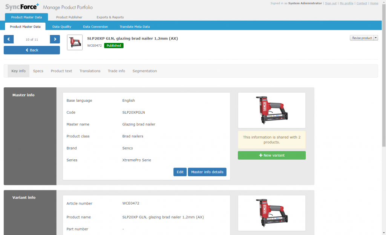Open Exports & Reports section
The image size is (386, 235).
pos(110,17)
